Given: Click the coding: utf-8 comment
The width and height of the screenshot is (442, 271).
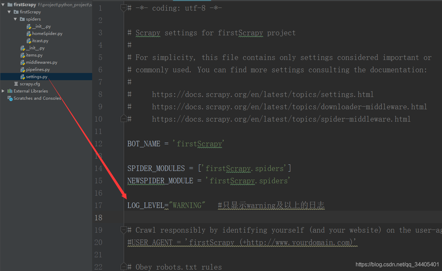Looking at the screenshot, I should (x=175, y=8).
